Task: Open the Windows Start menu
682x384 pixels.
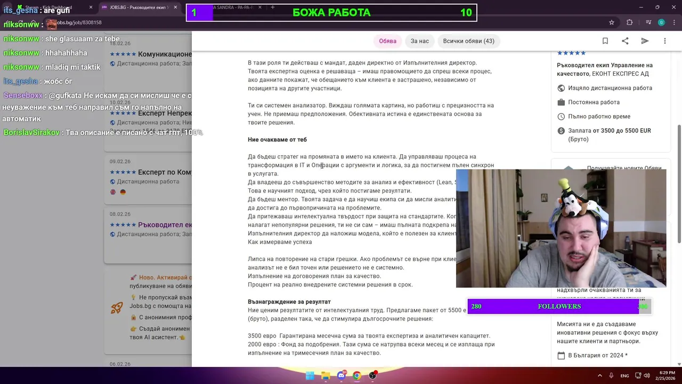Action: [310, 375]
